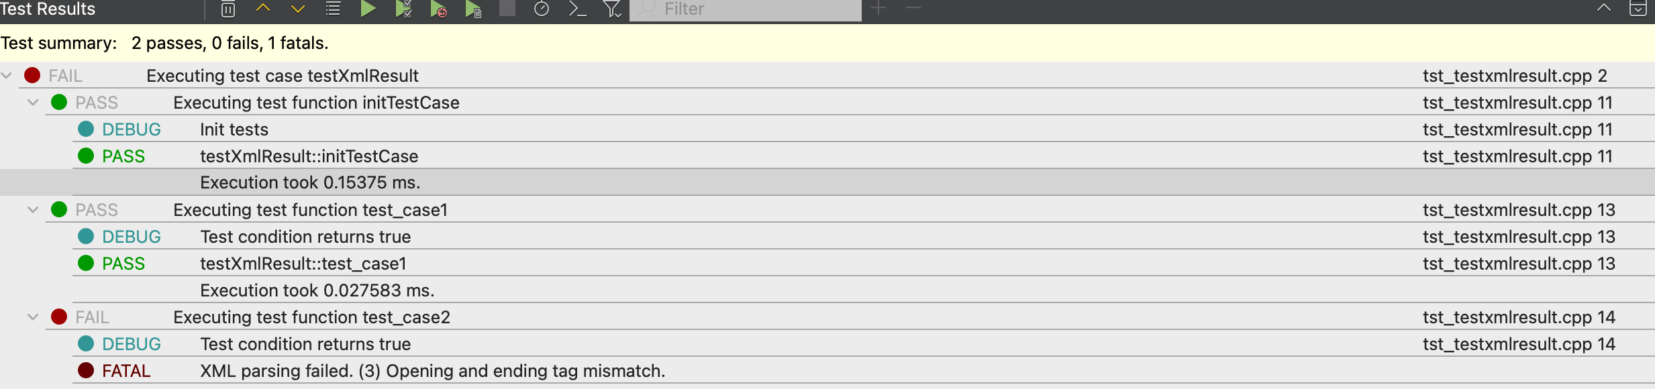Screen dimensions: 1655x389
Task: Rerun failed tests (play with red arrow)
Action: click(x=438, y=9)
